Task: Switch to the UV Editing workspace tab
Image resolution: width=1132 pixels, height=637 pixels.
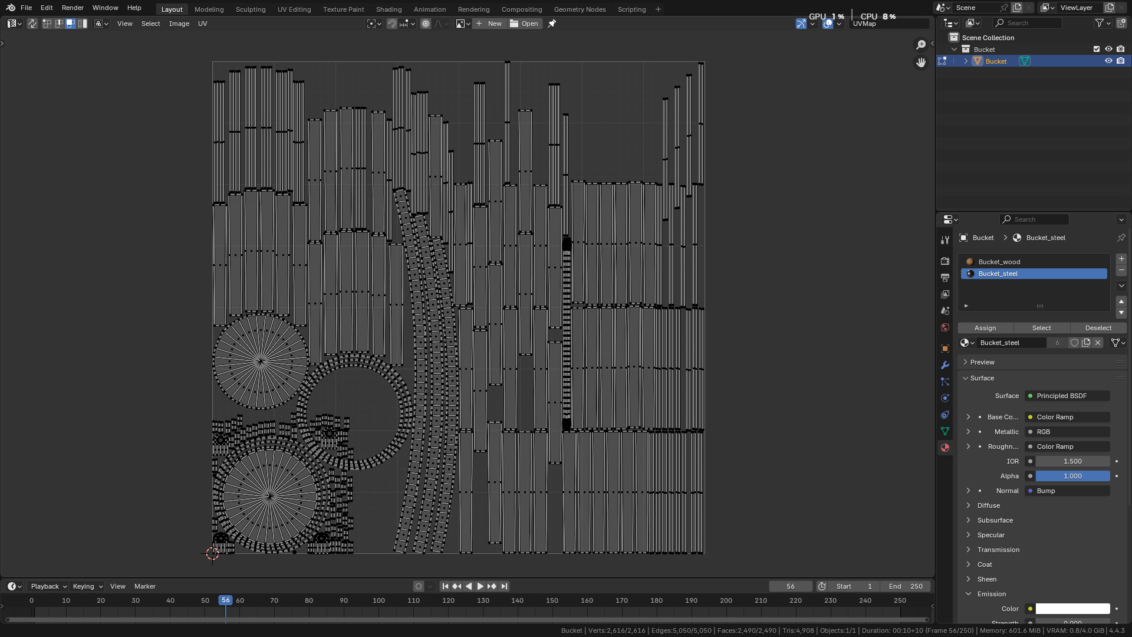Action: point(294,9)
